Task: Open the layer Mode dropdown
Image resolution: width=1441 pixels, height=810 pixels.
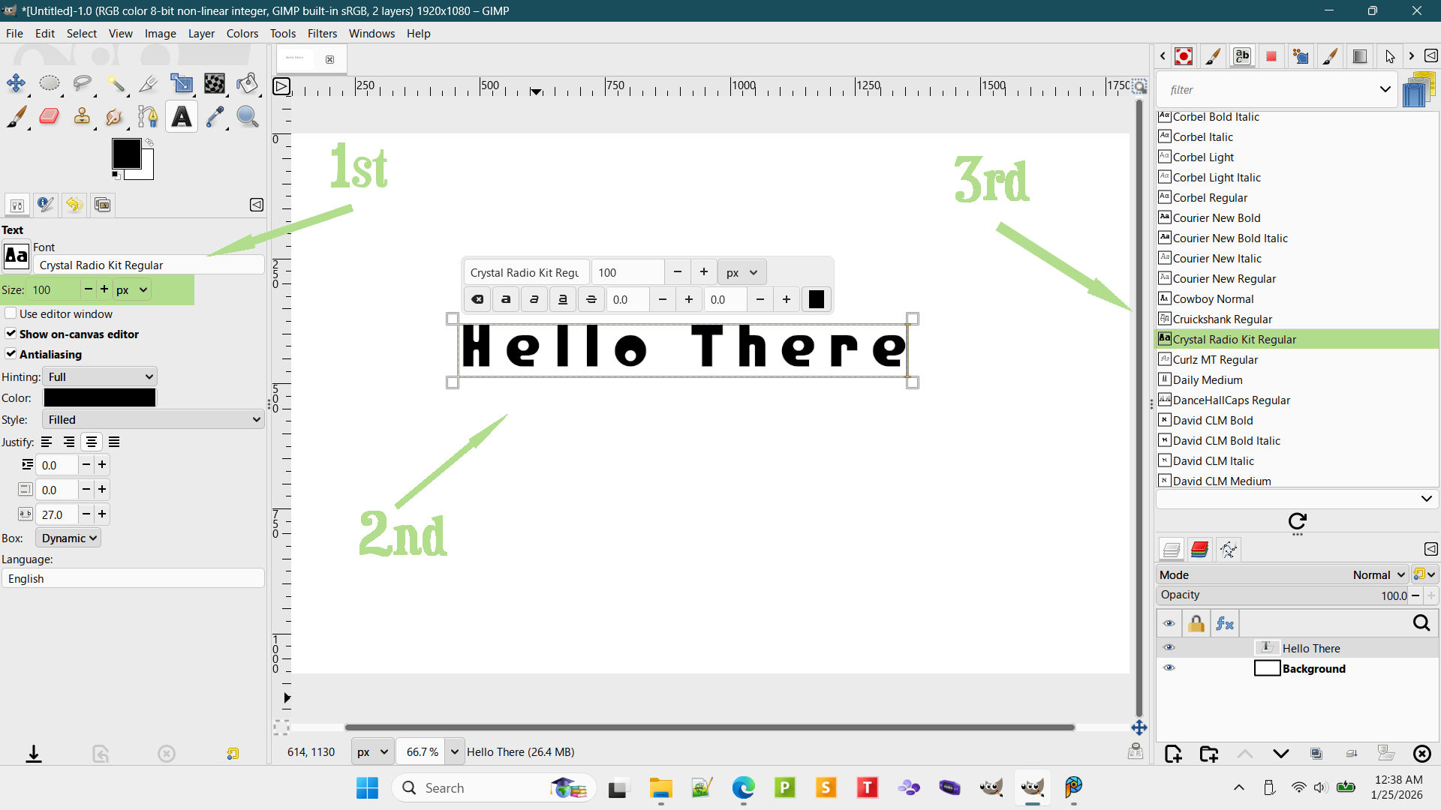Action: click(x=1282, y=574)
